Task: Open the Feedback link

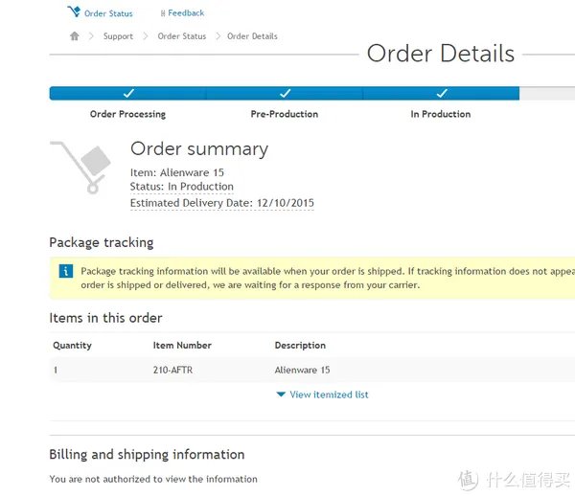Action: (x=186, y=13)
